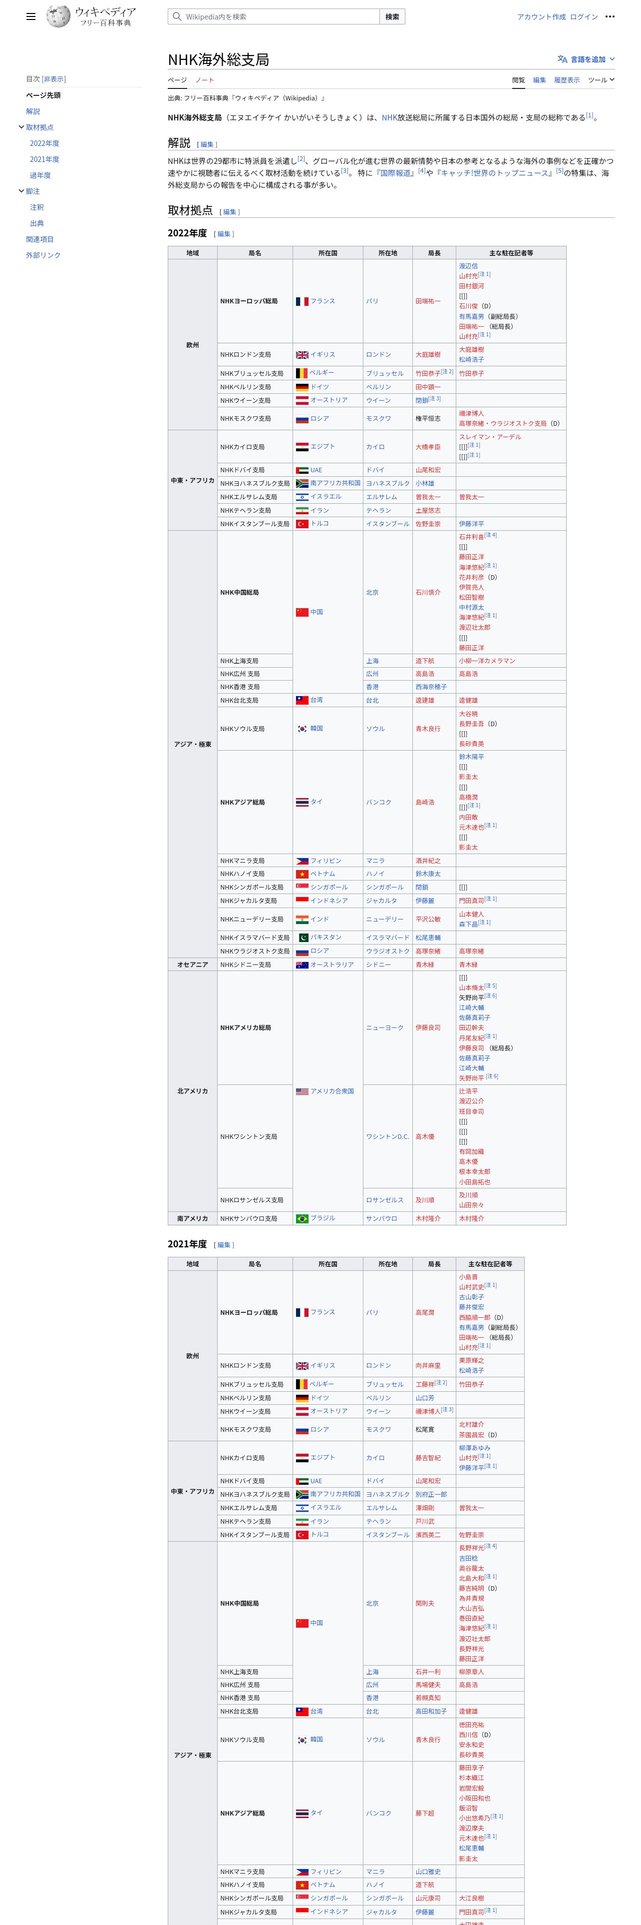Click the アカウント作成 link
The height and width of the screenshot is (1925, 641).
[x=542, y=16]
